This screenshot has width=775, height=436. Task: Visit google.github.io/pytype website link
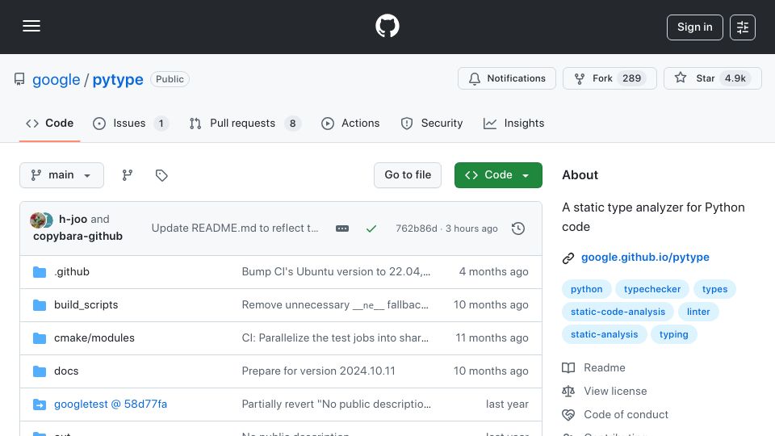pyautogui.click(x=645, y=257)
